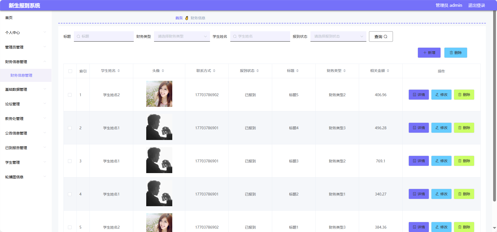The image size is (497, 232).
Task: Click the 查询 search button
Action: click(381, 36)
